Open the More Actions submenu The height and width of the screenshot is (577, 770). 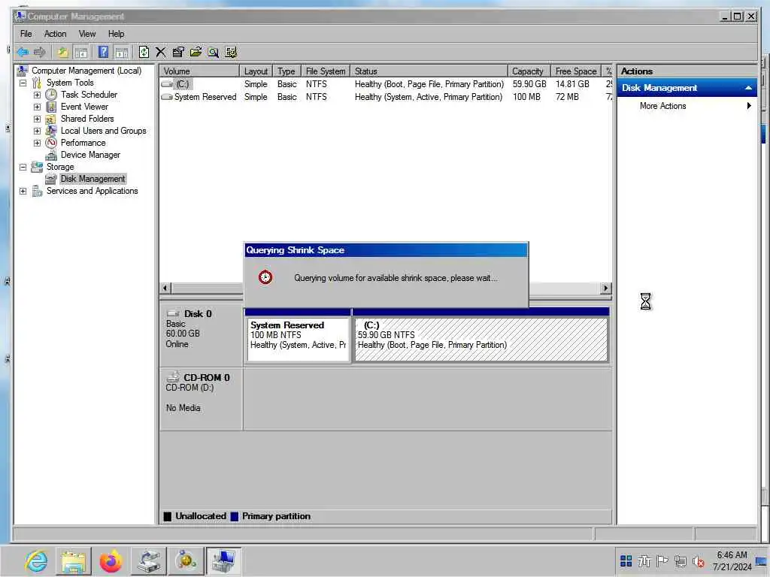coord(687,105)
